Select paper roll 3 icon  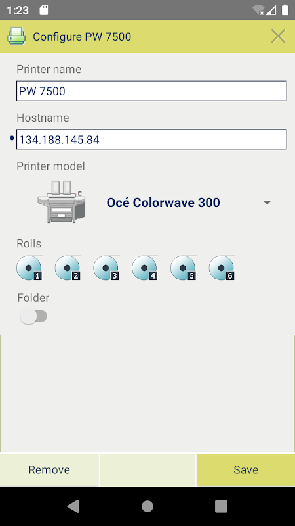pyautogui.click(x=106, y=268)
